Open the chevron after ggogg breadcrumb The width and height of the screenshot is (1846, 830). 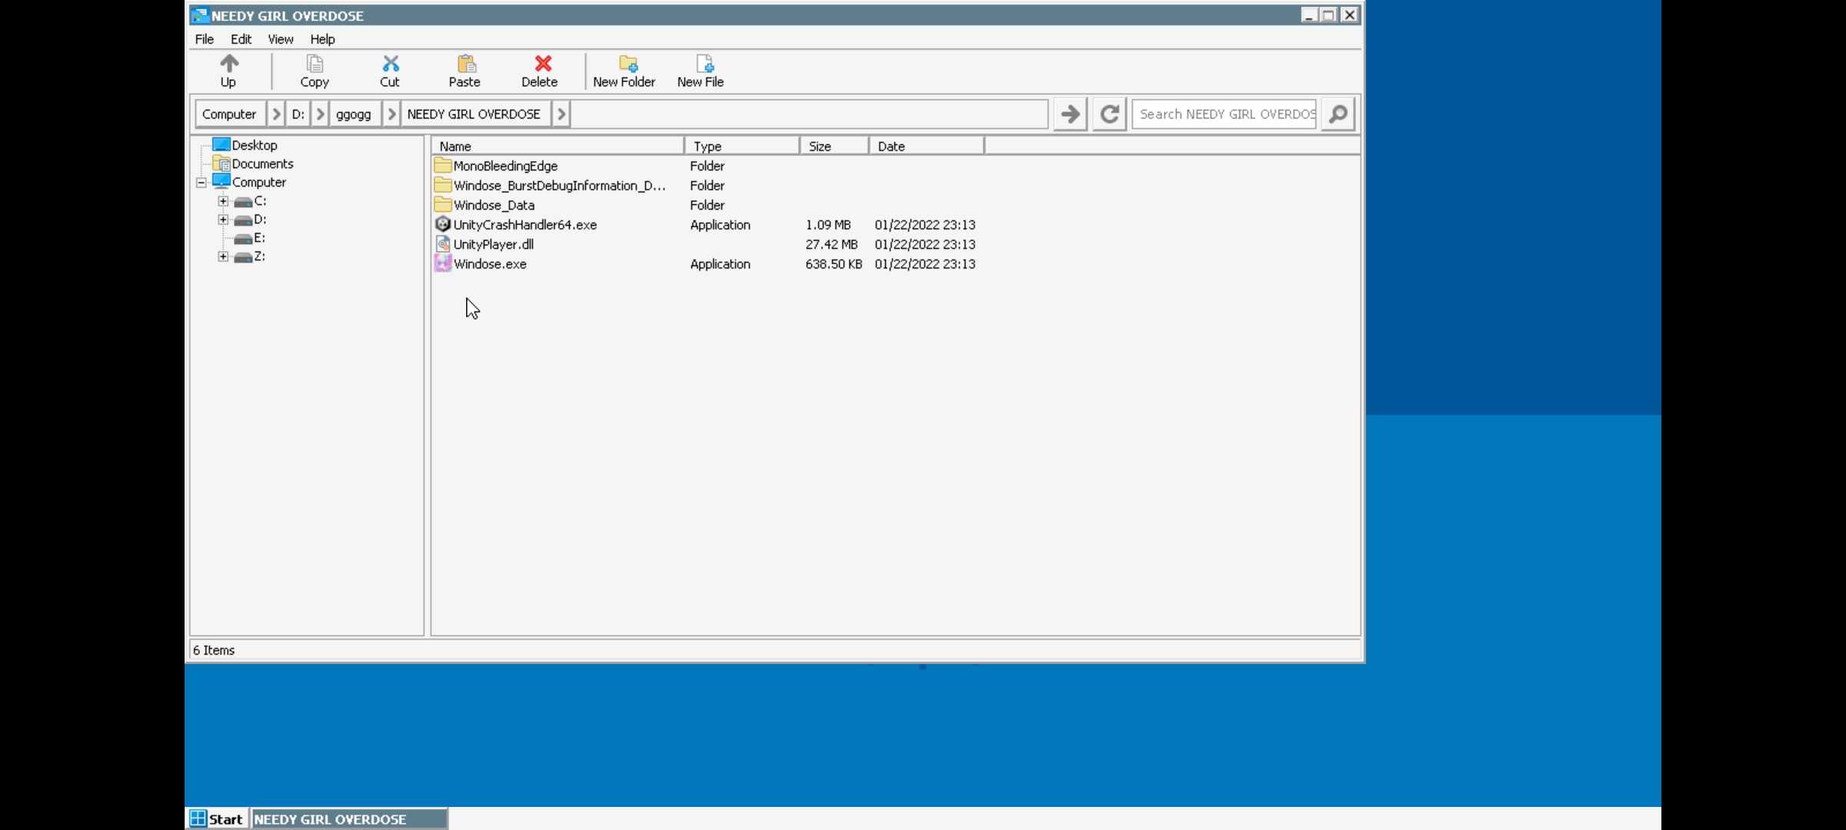pos(392,115)
